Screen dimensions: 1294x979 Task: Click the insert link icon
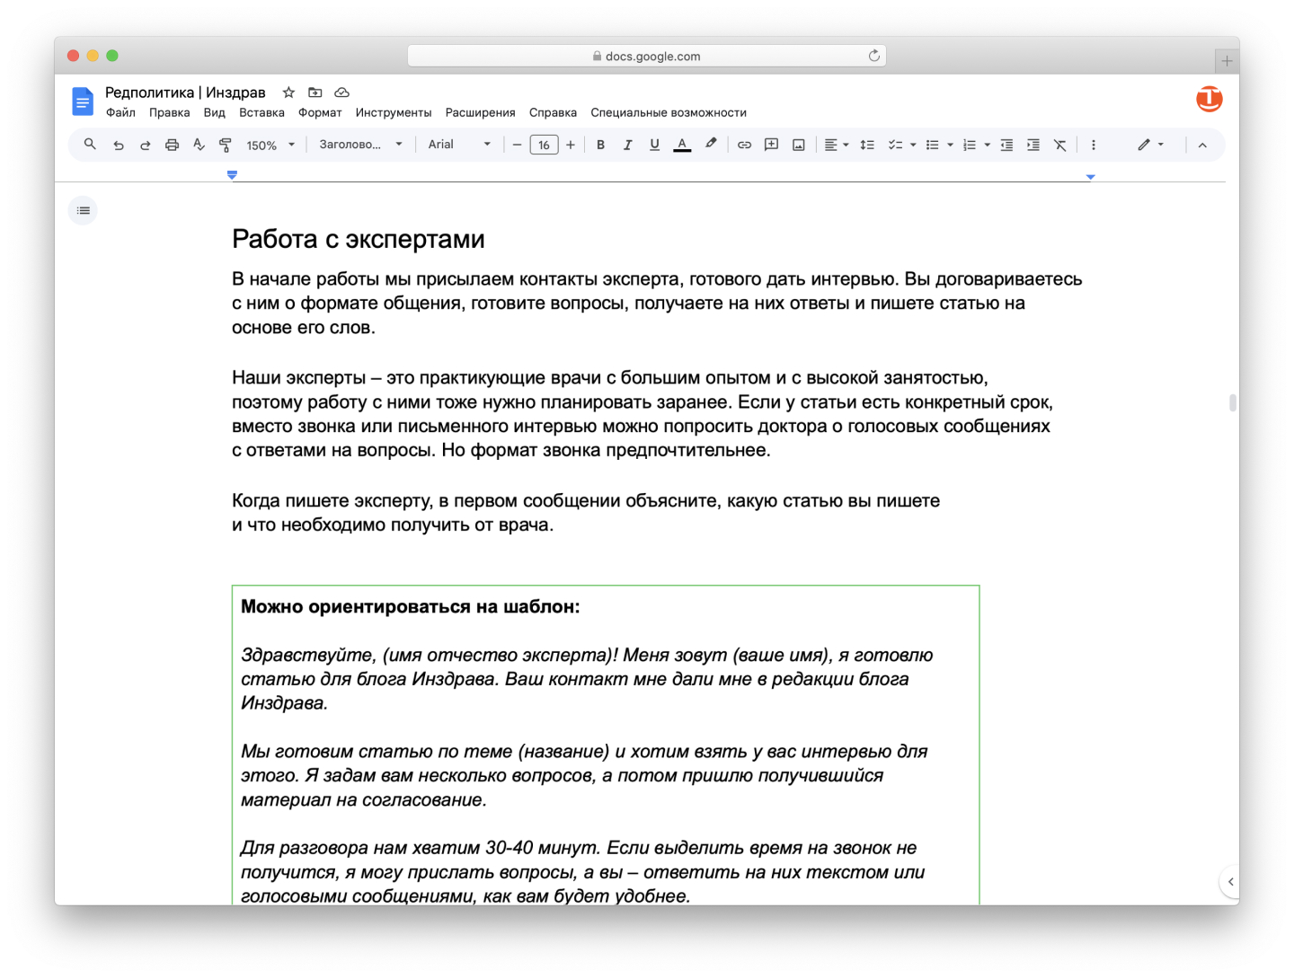(x=744, y=145)
